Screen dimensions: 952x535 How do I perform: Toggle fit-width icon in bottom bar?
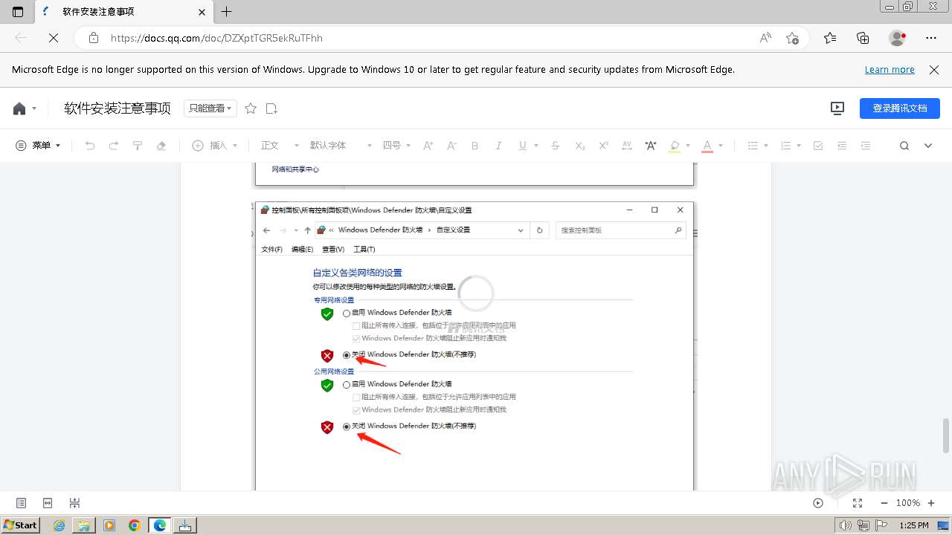(x=48, y=503)
